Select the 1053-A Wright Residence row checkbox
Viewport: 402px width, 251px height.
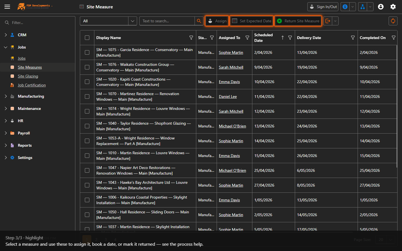[87, 141]
